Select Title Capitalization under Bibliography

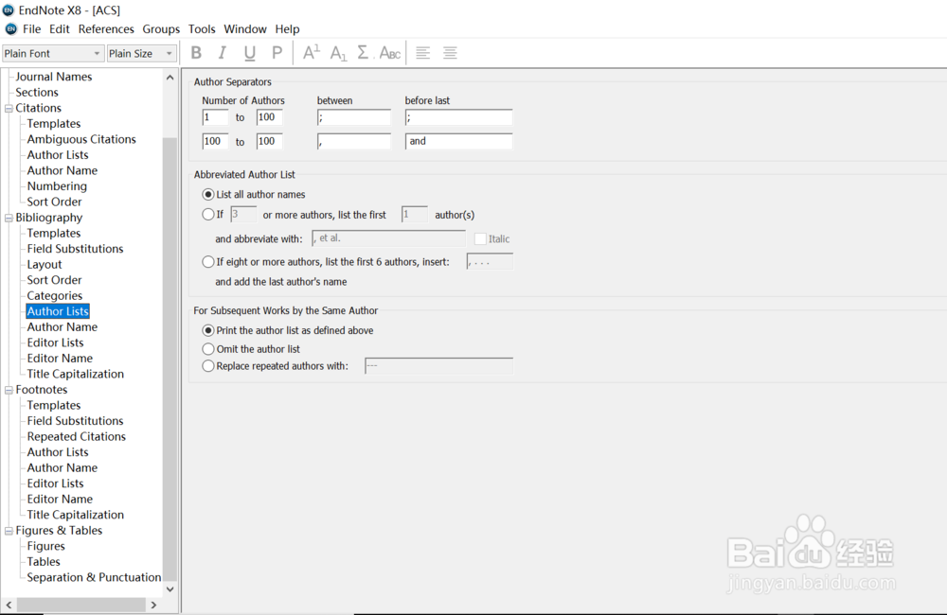[76, 374]
